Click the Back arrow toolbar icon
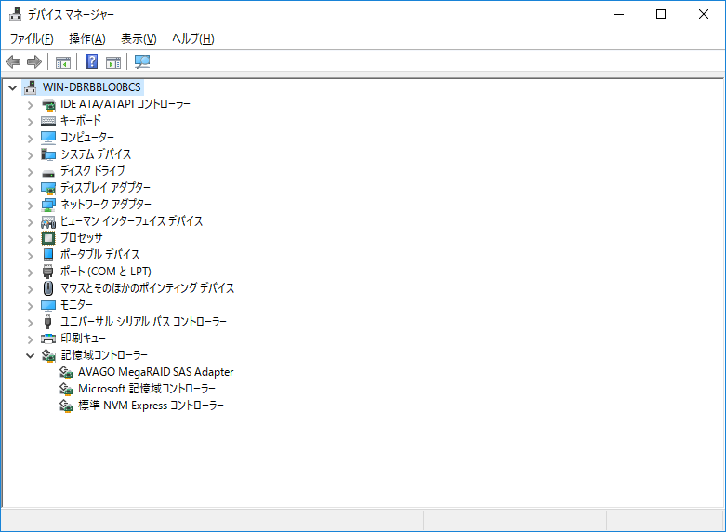The width and height of the screenshot is (726, 532). [x=13, y=61]
